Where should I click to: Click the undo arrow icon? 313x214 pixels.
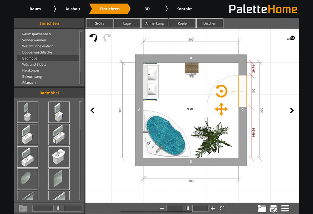(93, 38)
